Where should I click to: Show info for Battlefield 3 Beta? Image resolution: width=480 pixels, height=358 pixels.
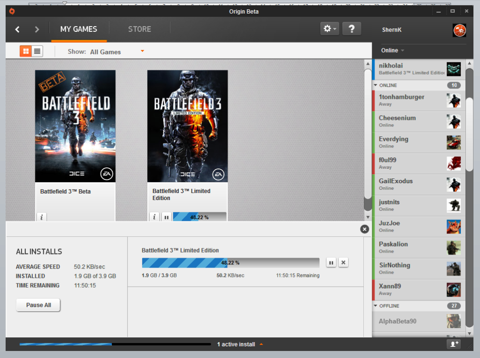coord(42,217)
